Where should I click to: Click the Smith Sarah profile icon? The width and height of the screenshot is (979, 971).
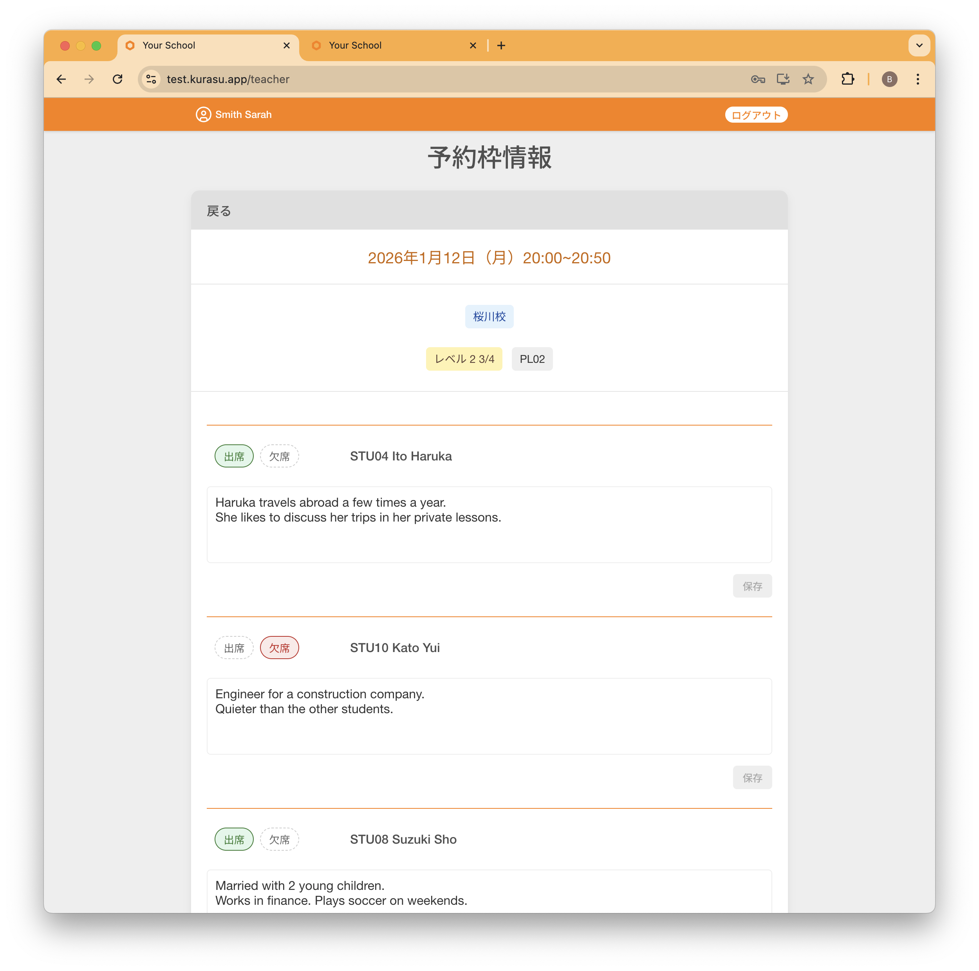[203, 114]
